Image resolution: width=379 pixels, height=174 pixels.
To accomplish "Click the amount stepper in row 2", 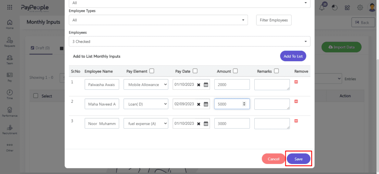I will (x=244, y=104).
